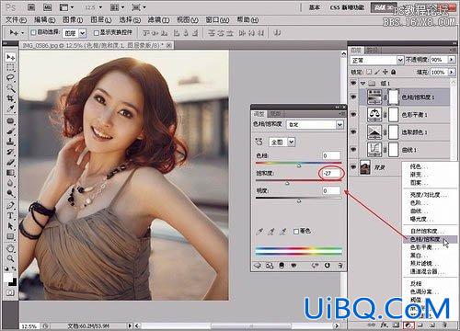
Task: Click the 基本 workspace button
Action: coord(315,7)
